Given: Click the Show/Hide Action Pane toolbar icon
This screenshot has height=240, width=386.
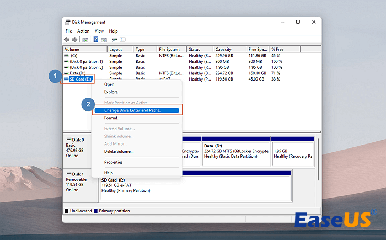Looking at the screenshot, I should (104, 40).
